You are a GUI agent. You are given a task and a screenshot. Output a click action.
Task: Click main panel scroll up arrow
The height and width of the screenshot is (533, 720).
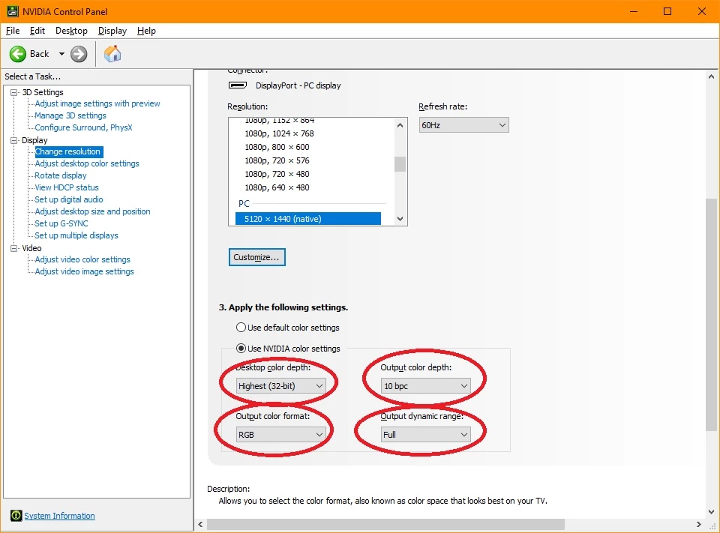pyautogui.click(x=711, y=77)
